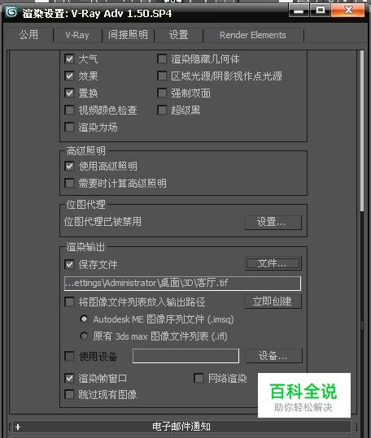
Task: Enable the 使用设备 checkbox
Action: pyautogui.click(x=69, y=356)
